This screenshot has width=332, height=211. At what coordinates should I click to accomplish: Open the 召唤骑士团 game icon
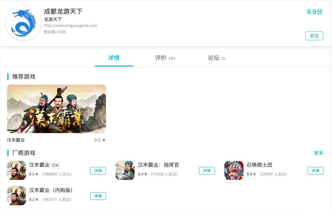(x=234, y=170)
